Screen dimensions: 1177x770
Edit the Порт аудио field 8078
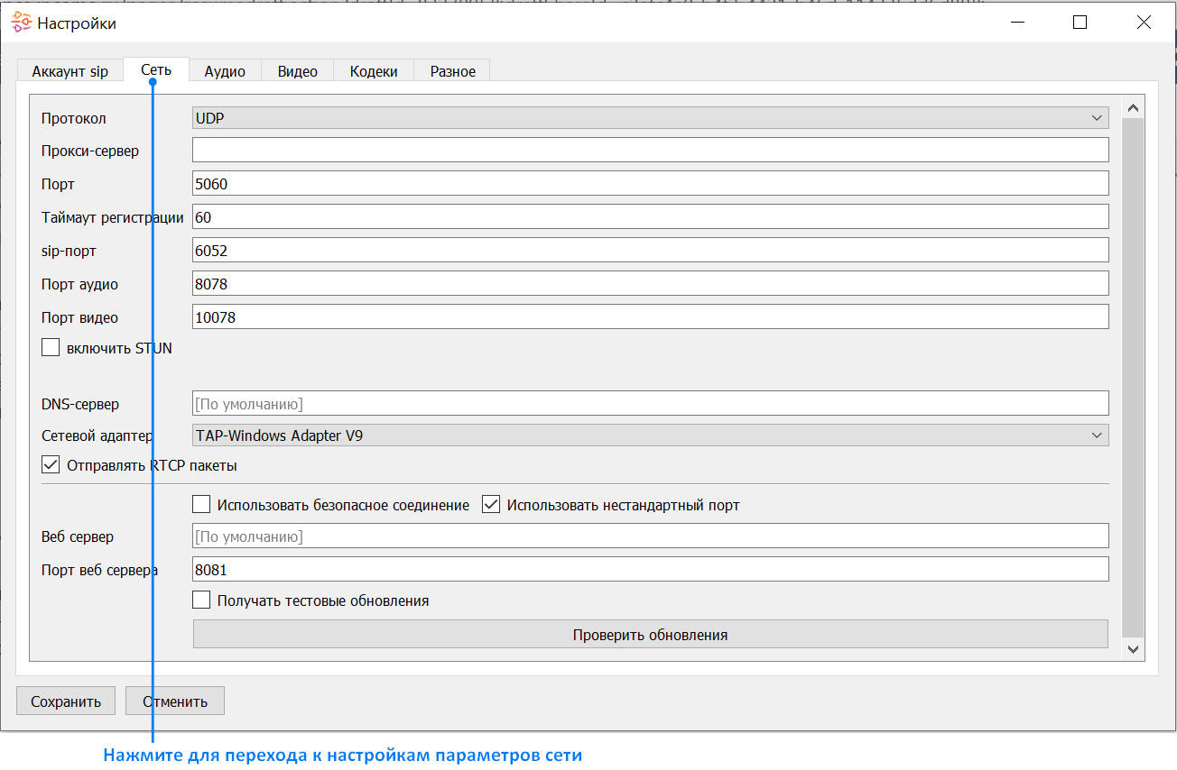(x=651, y=284)
